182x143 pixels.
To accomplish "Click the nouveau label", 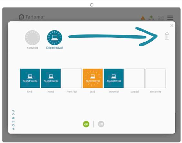I will [33, 48].
